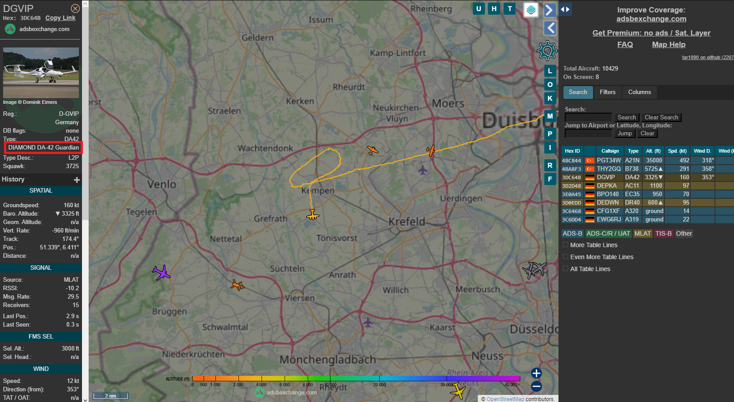
Task: Open the Map Help link
Action: click(x=668, y=44)
